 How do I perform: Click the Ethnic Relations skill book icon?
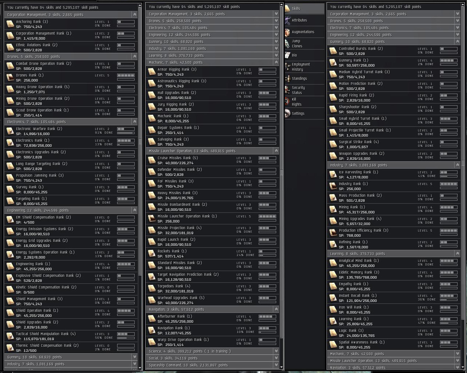click(10, 47)
